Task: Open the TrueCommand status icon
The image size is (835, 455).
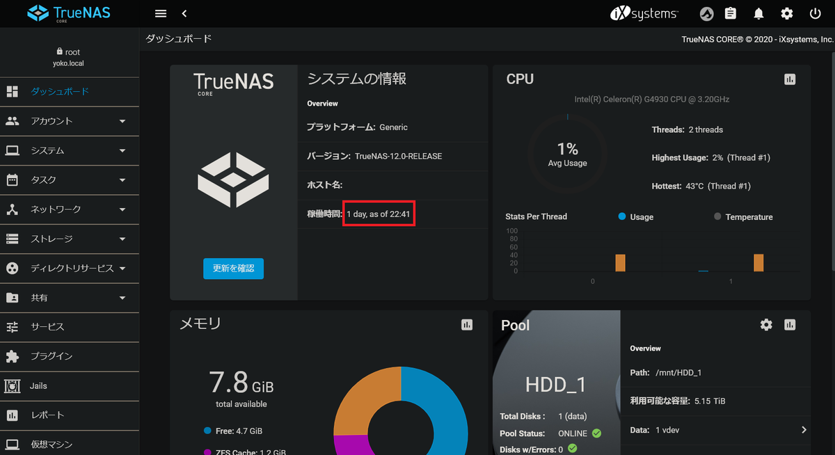Action: [x=706, y=13]
